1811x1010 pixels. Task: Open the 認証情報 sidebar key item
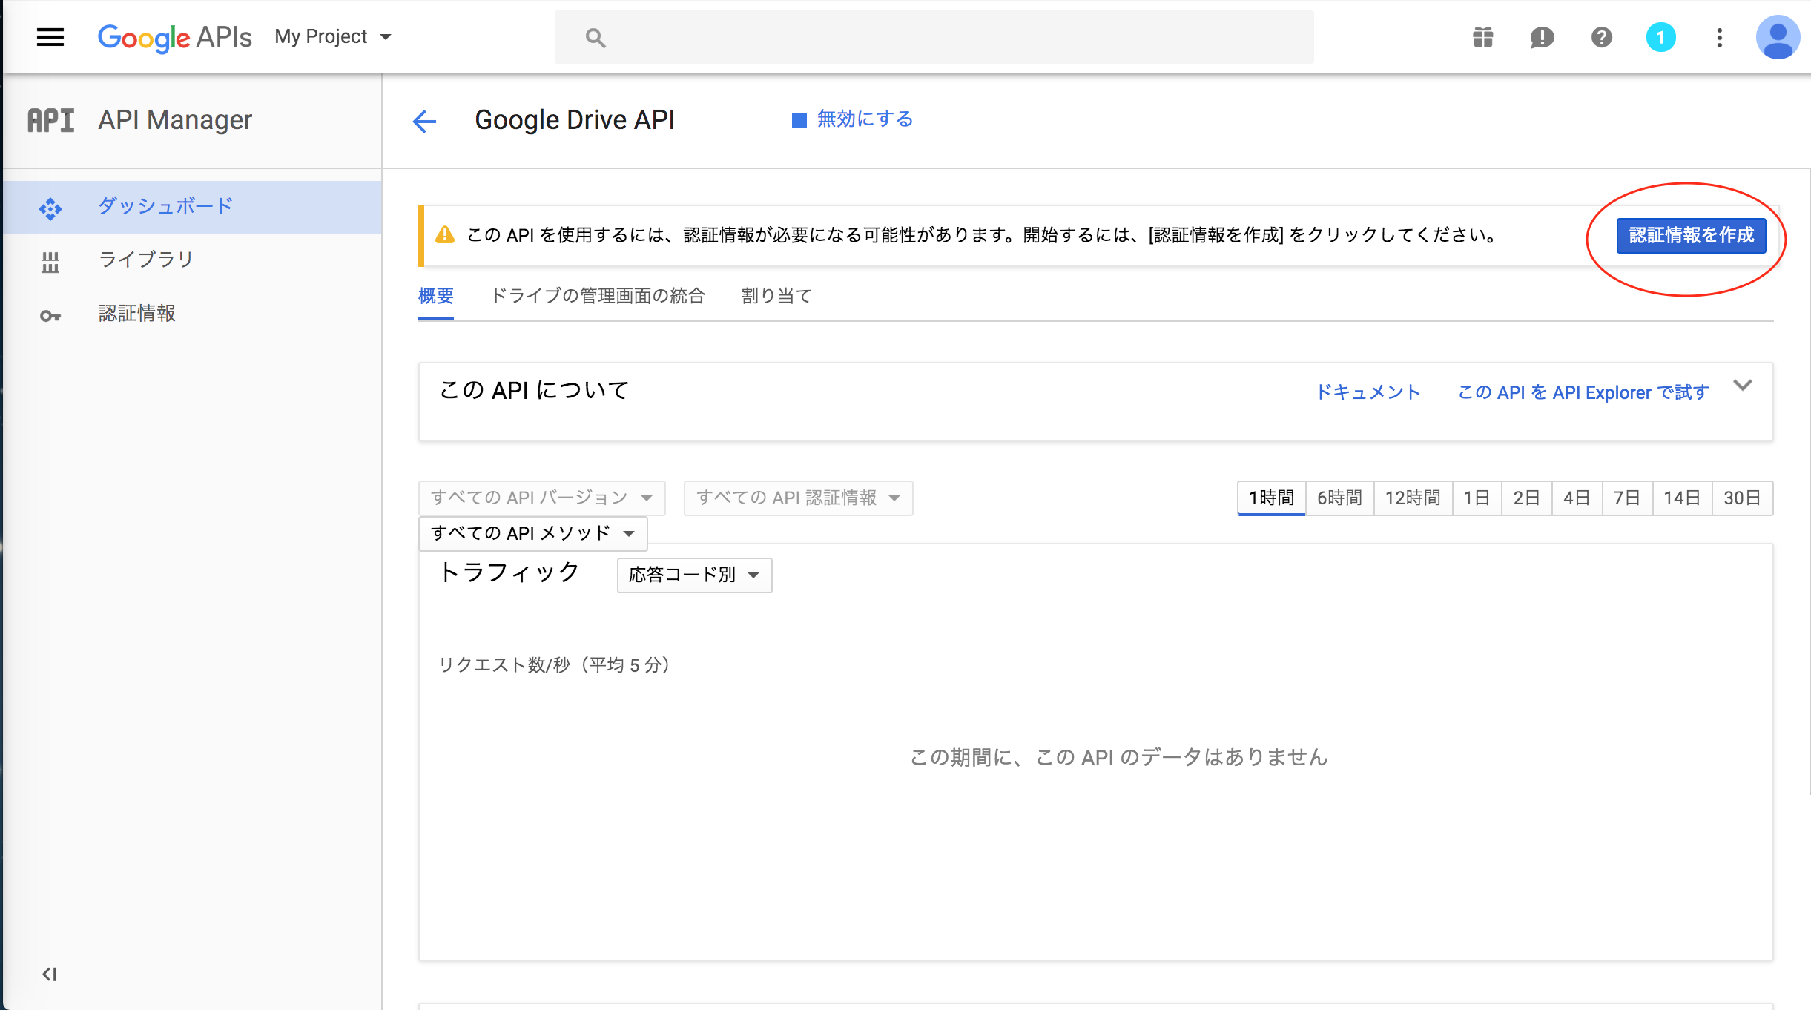[136, 314]
